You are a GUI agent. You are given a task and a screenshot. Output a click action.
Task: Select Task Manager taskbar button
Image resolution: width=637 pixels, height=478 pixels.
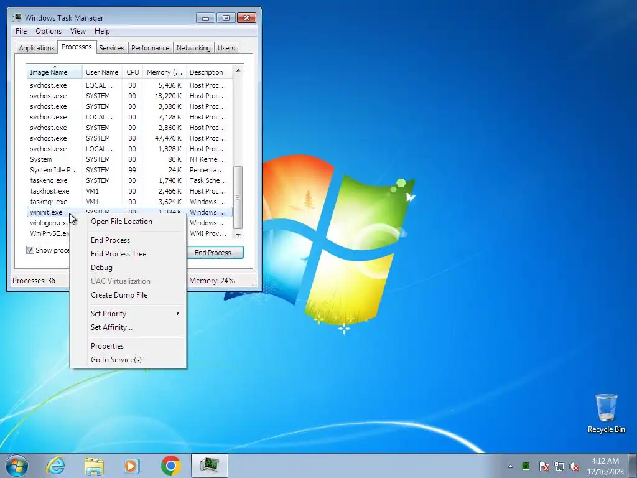209,466
